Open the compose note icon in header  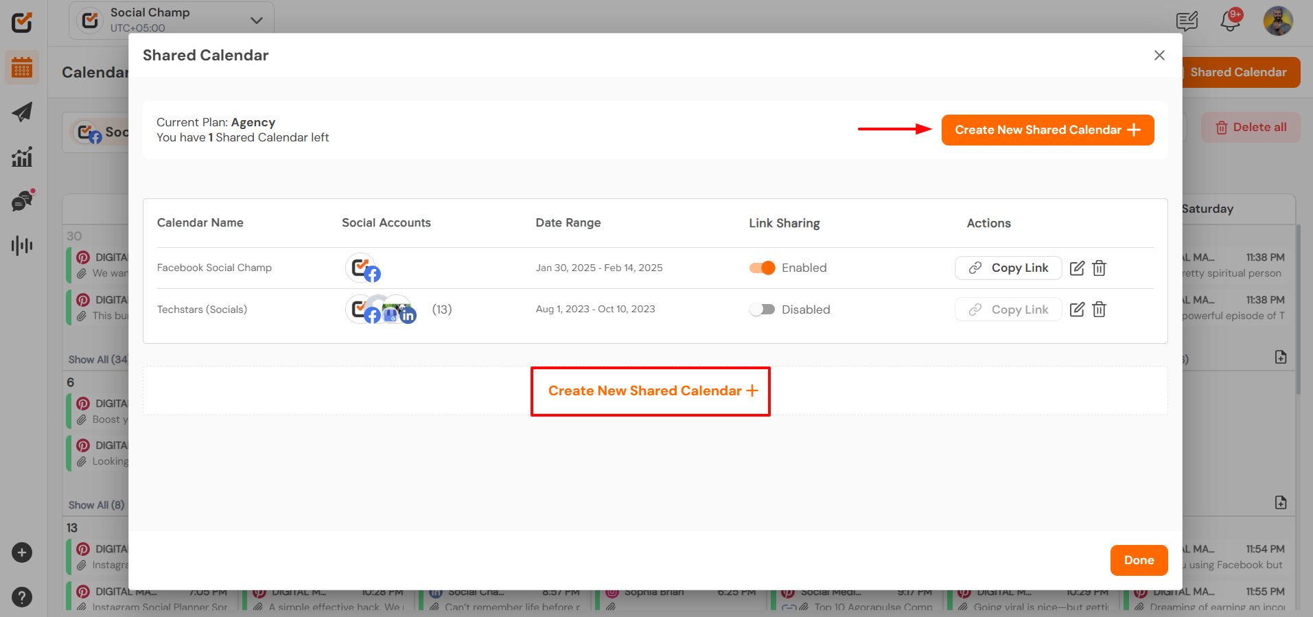coord(1187,21)
